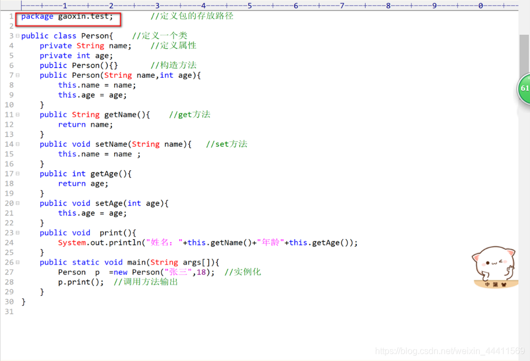Collapse the setName method fold marker
530x361 pixels.
[18, 144]
